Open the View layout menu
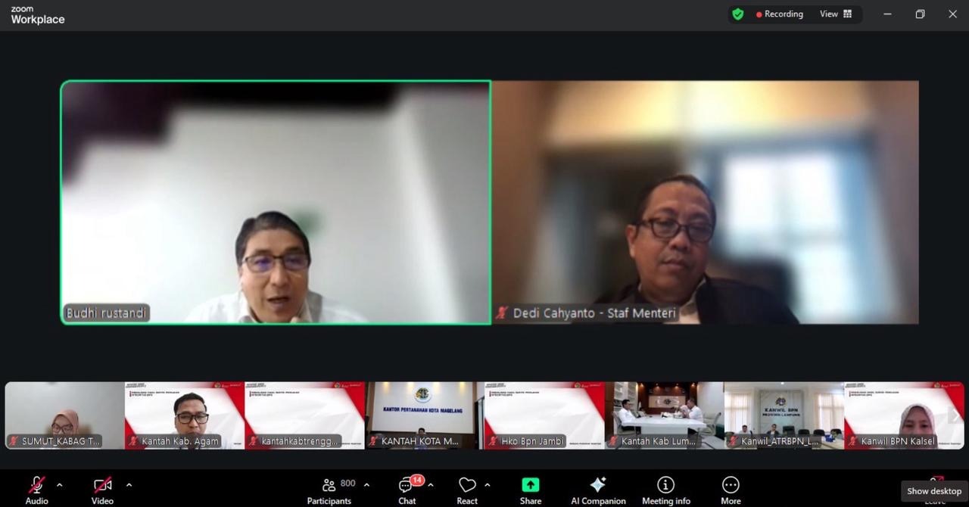This screenshot has height=507, width=969. pos(837,14)
